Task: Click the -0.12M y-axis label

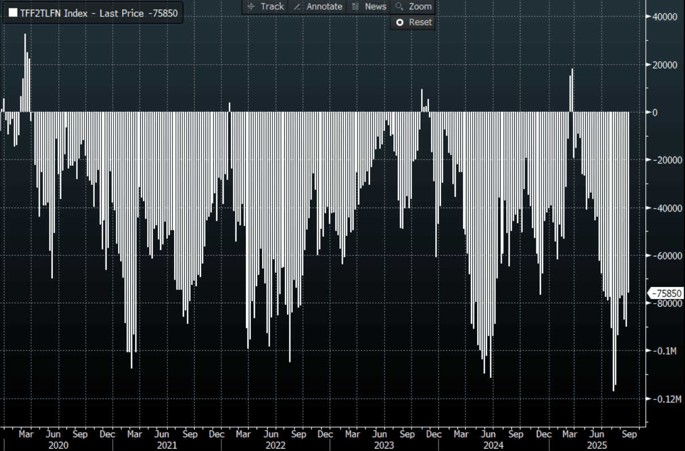Action: pos(665,399)
